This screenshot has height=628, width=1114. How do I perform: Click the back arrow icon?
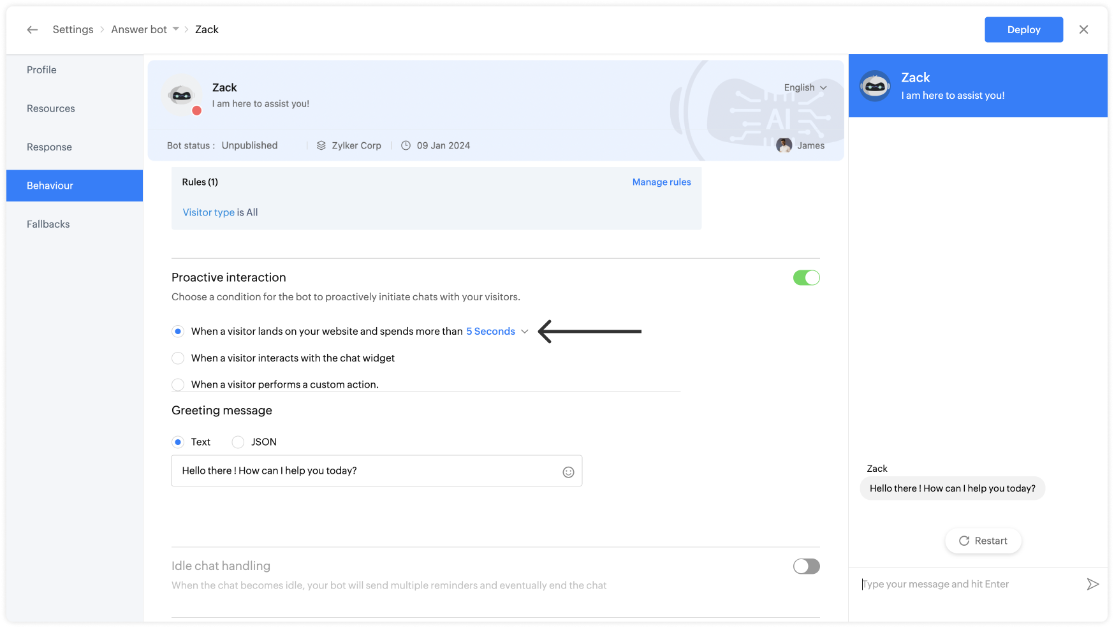33,30
